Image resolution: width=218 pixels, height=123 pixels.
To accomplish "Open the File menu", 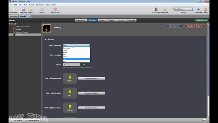I will [x=11, y=5].
